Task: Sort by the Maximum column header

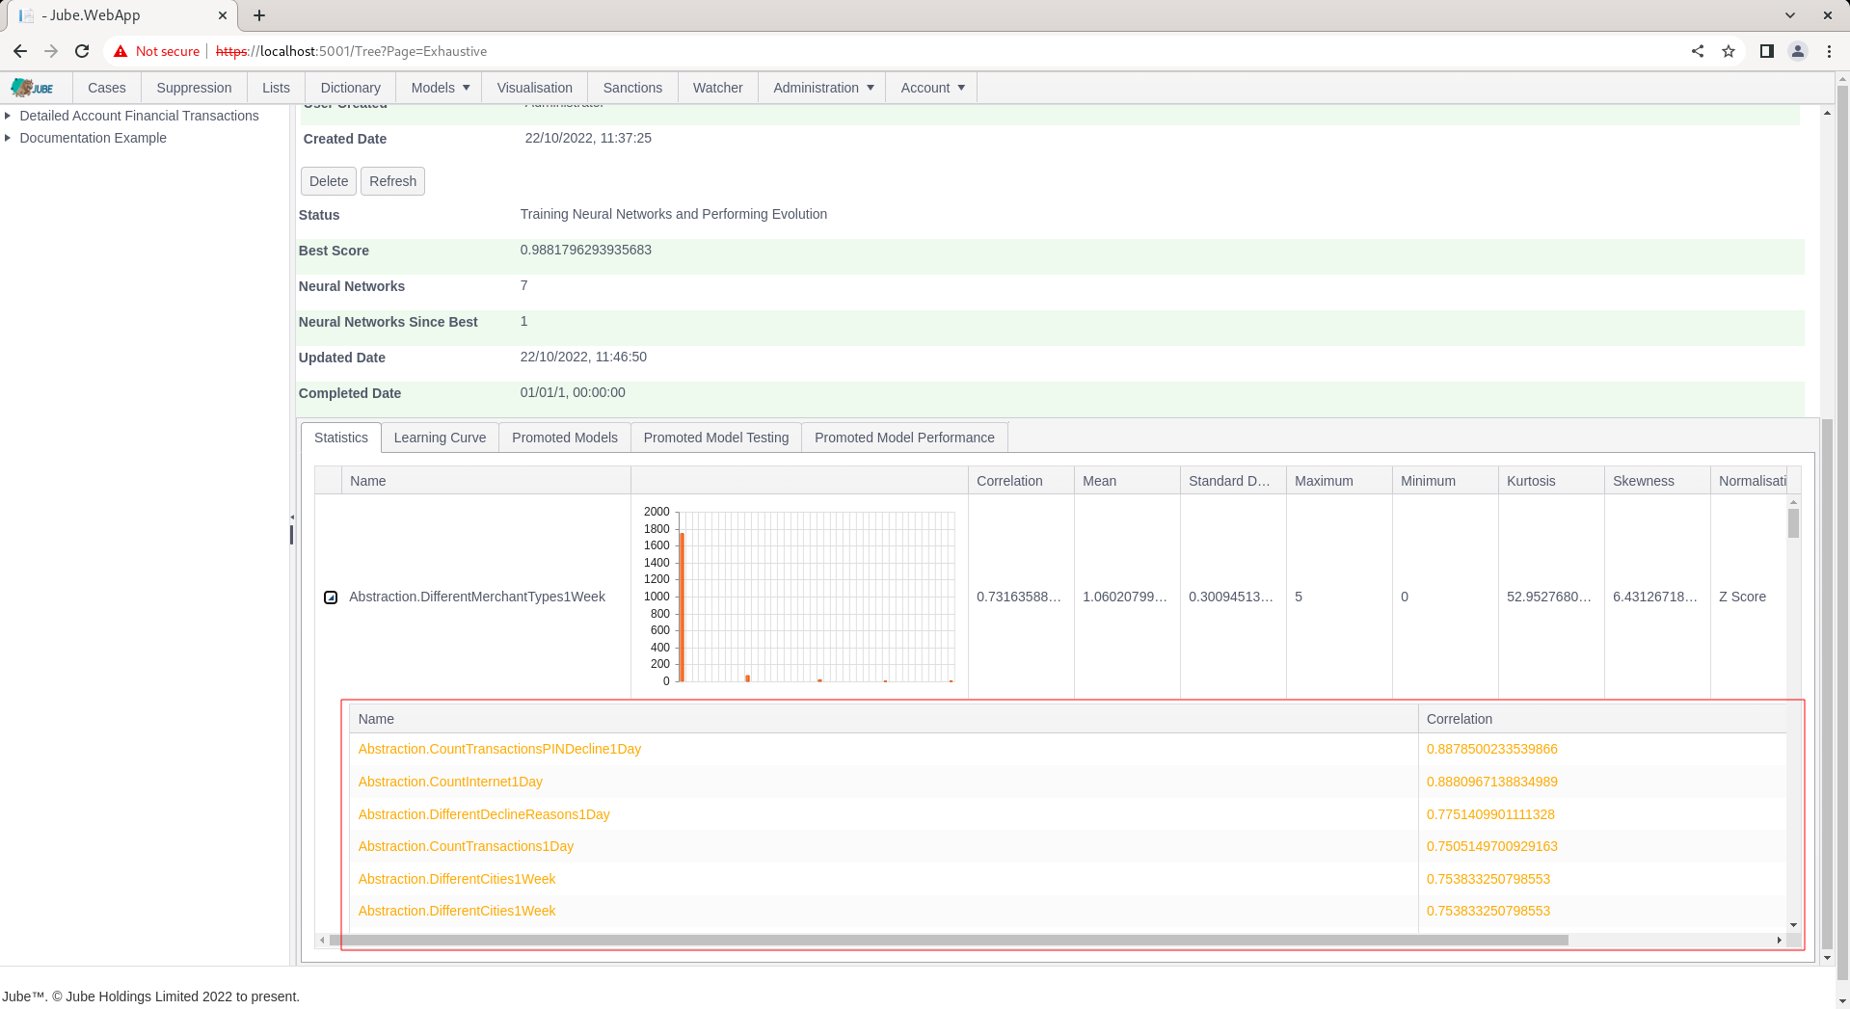Action: [x=1339, y=481]
